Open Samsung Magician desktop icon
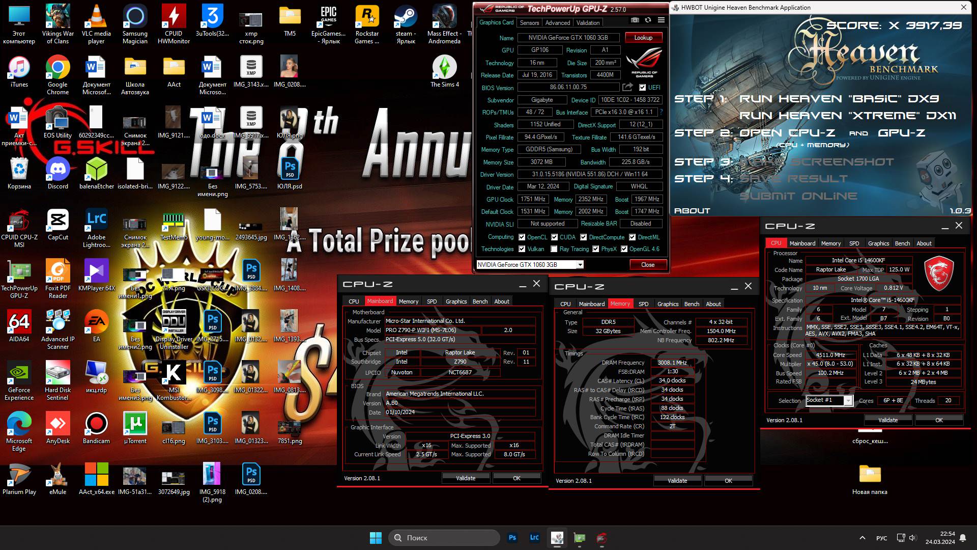Screen dimensions: 977x550 pyautogui.click(x=135, y=24)
